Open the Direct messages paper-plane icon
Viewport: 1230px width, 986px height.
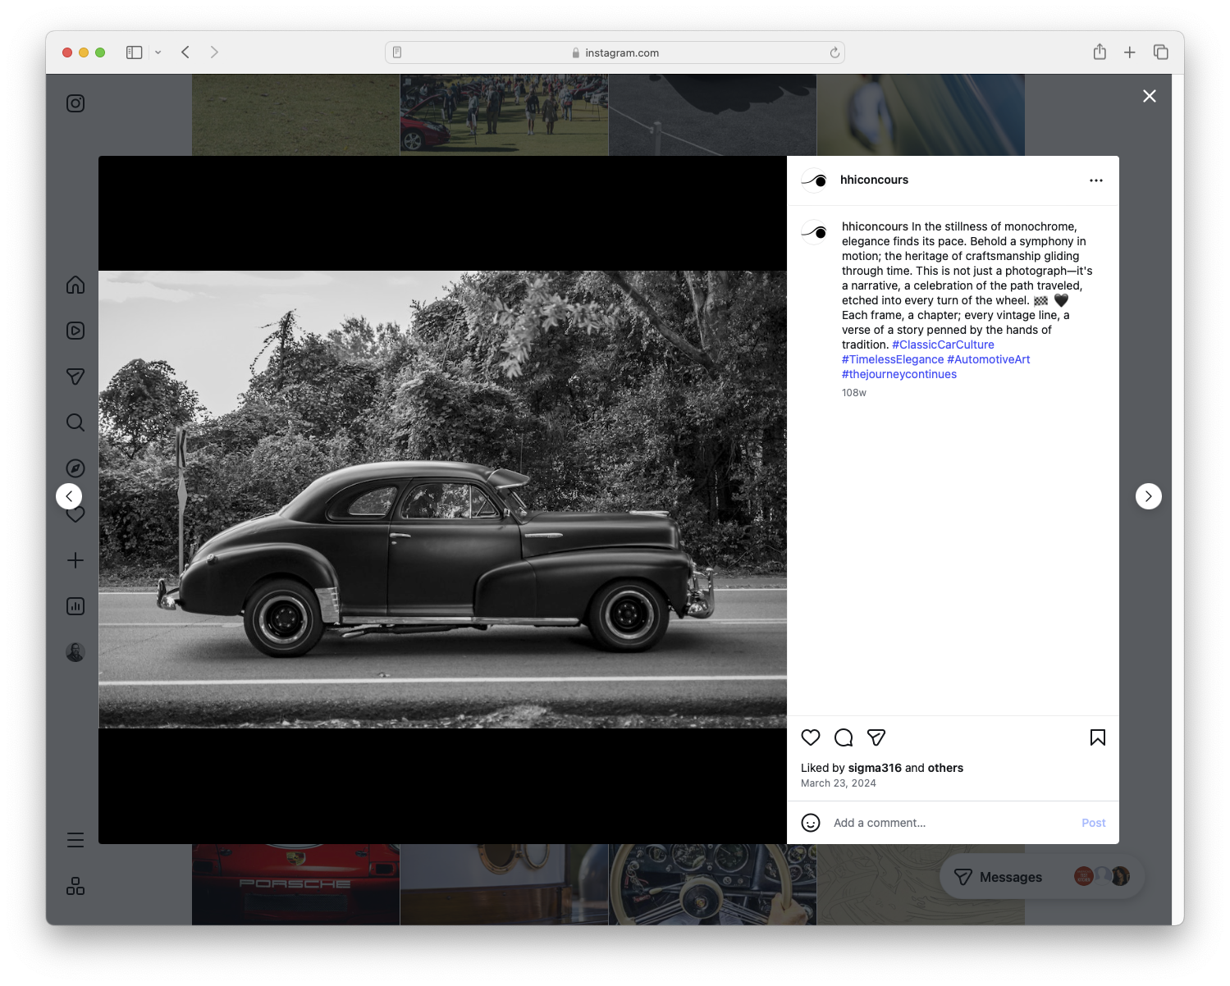[75, 377]
